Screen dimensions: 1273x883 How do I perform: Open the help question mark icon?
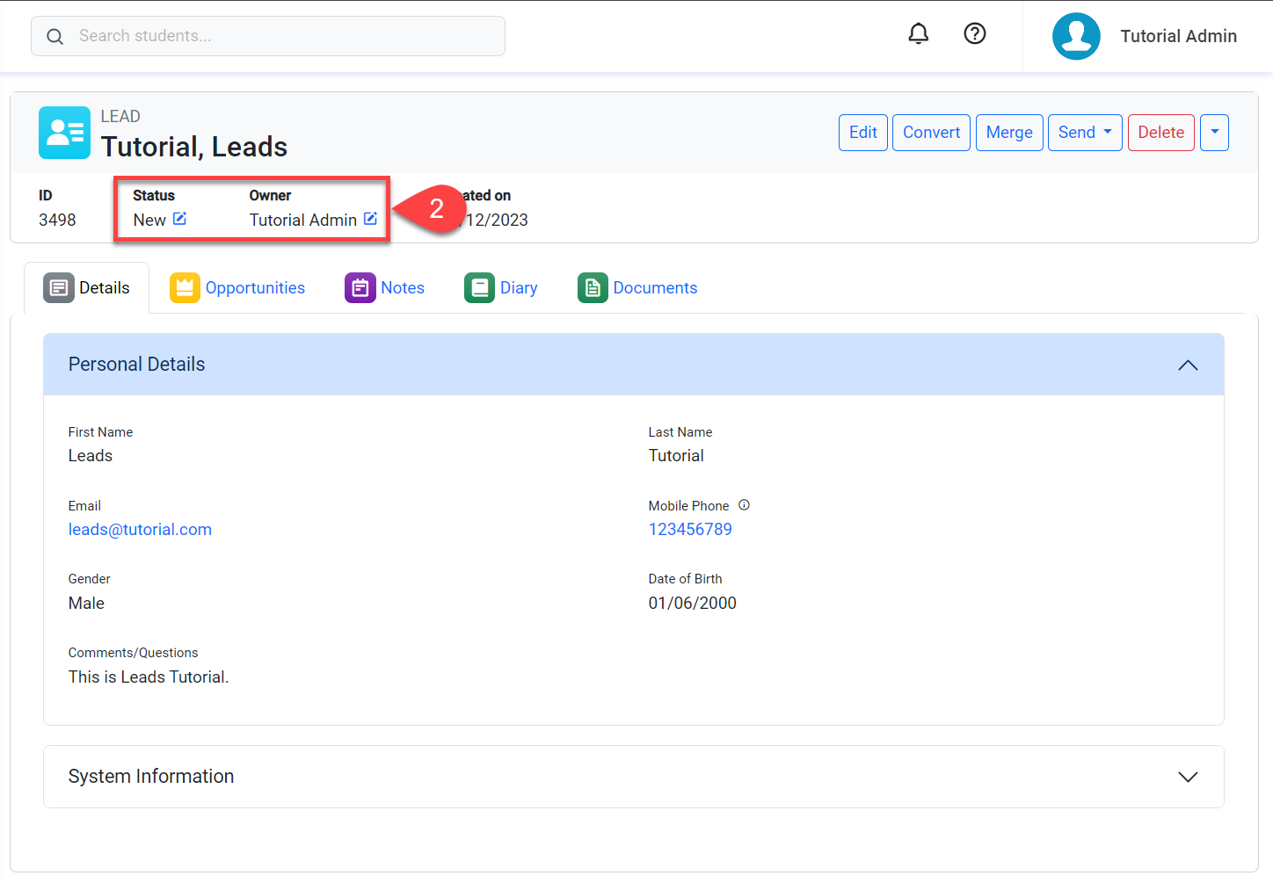coord(974,34)
